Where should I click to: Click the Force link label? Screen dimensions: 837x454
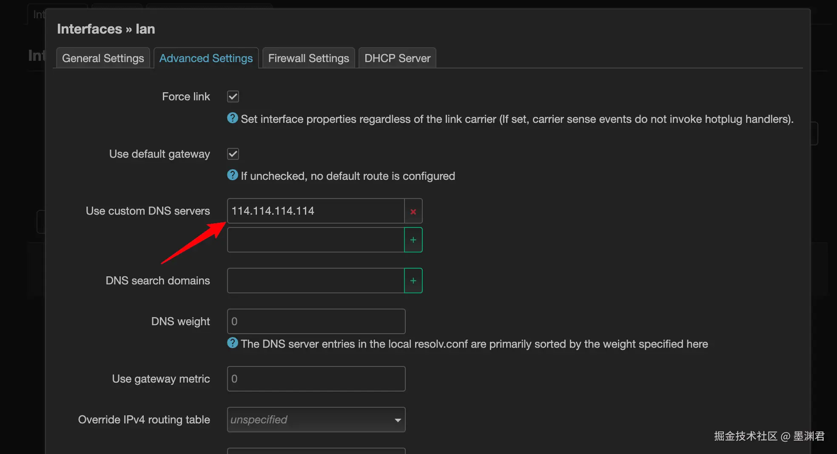186,96
